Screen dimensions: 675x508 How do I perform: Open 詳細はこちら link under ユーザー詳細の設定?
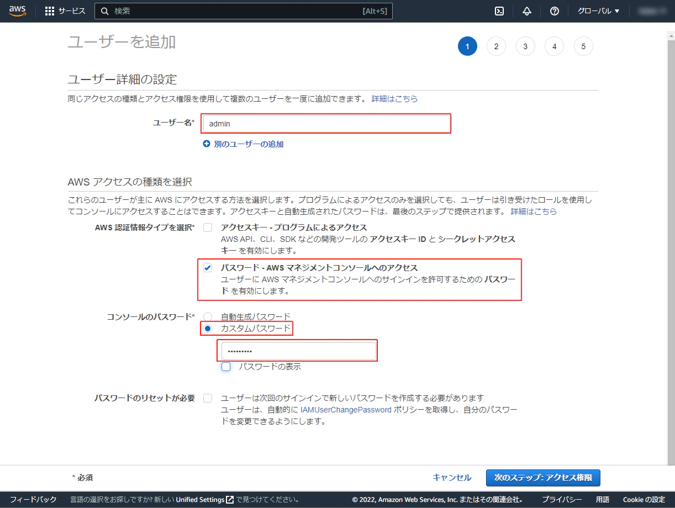[x=394, y=99]
